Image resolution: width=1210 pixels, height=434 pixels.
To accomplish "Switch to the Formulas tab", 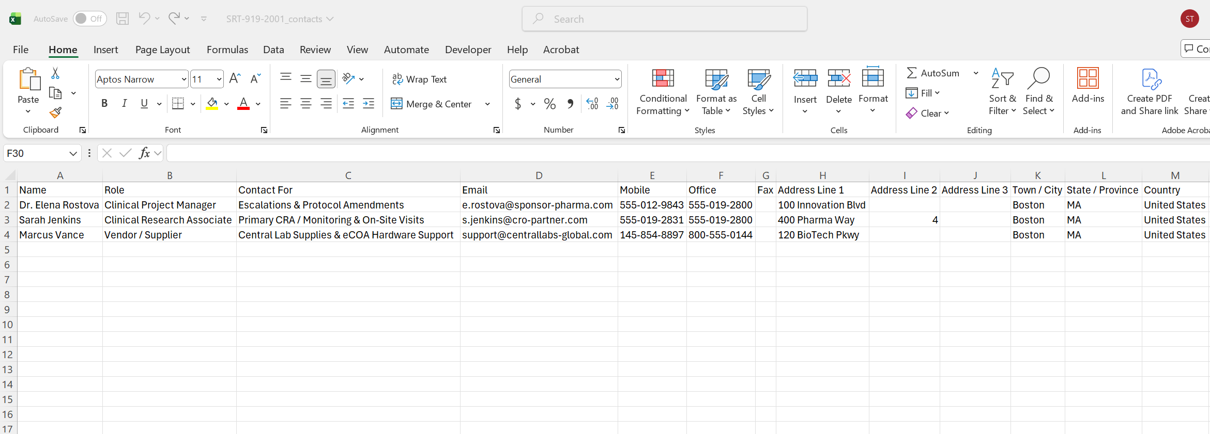I will (x=227, y=50).
